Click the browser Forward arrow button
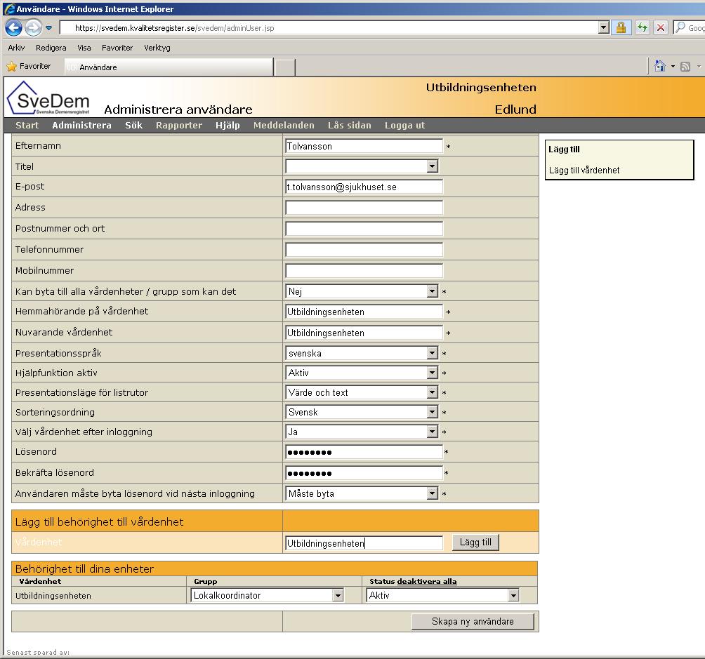 (x=33, y=28)
